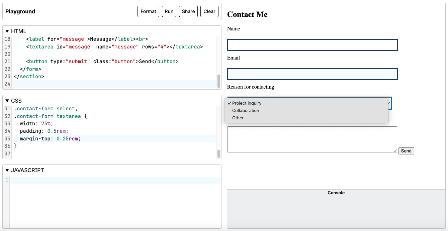Click the HTML editor scrollbar thumb
This screenshot has width=448, height=231.
(219, 81)
